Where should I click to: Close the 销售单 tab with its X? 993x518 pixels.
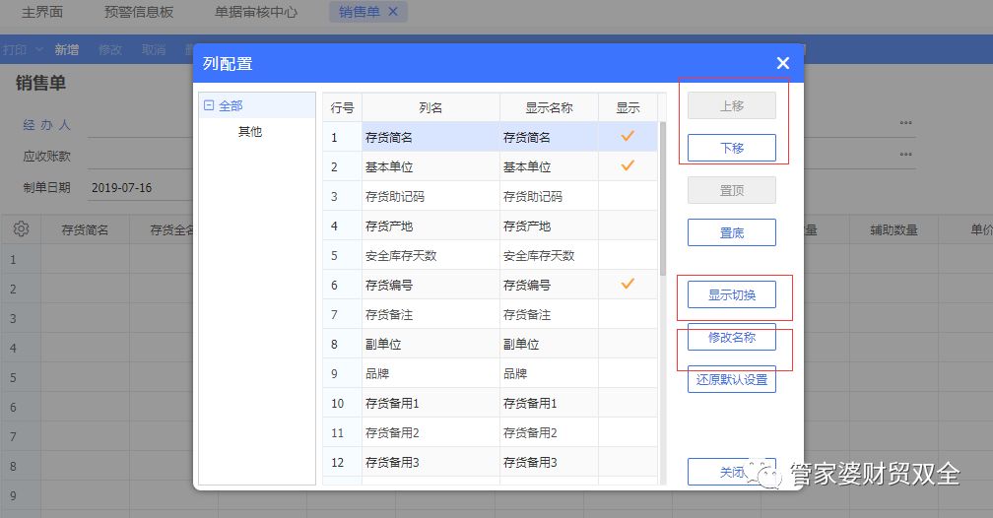[393, 12]
